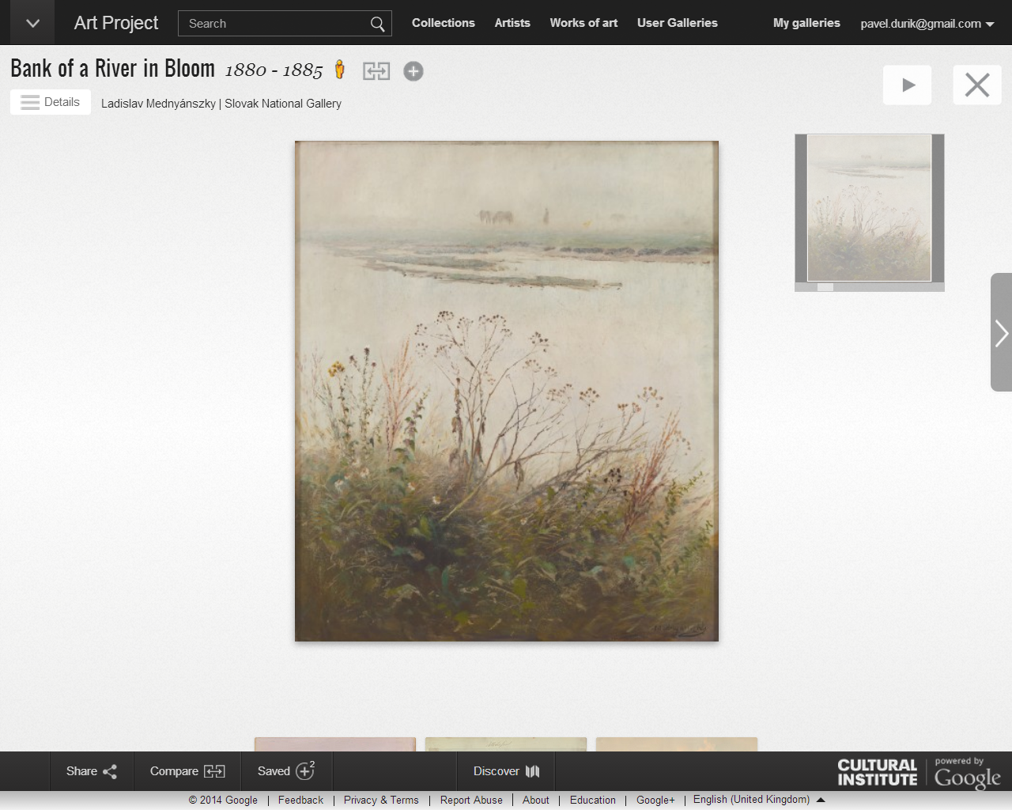Viewport: 1012px width, 810px height.
Task: Open the User Galleries menu
Action: click(x=678, y=23)
